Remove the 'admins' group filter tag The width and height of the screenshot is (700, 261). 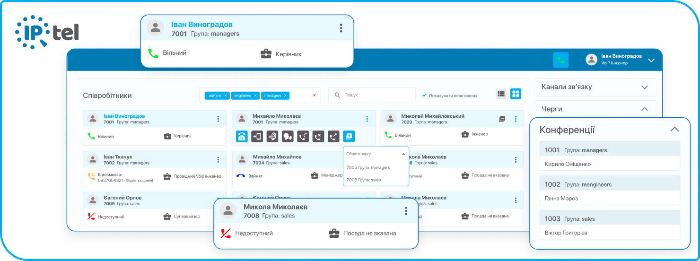226,96
